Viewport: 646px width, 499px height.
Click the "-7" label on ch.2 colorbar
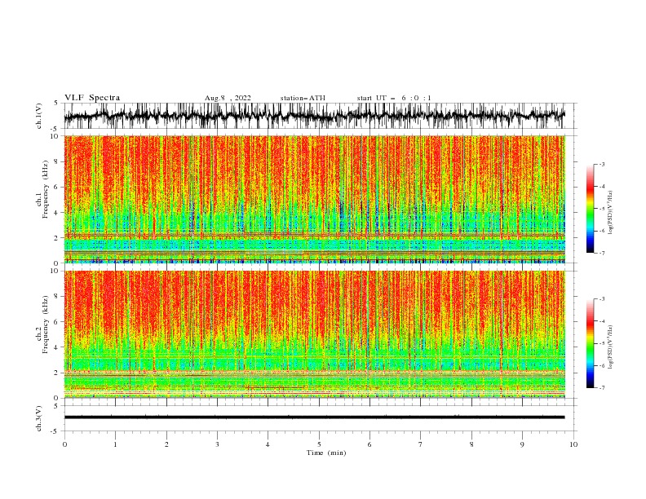pos(602,387)
